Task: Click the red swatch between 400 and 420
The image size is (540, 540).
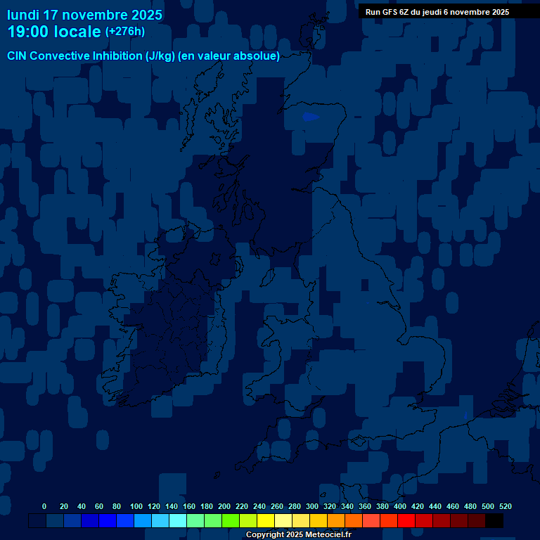Action: pyautogui.click(x=406, y=520)
